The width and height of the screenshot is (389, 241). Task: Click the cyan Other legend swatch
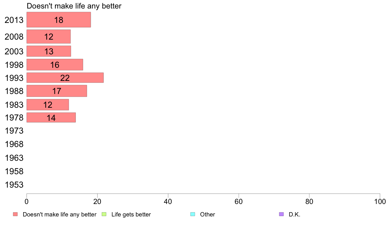tap(193, 214)
